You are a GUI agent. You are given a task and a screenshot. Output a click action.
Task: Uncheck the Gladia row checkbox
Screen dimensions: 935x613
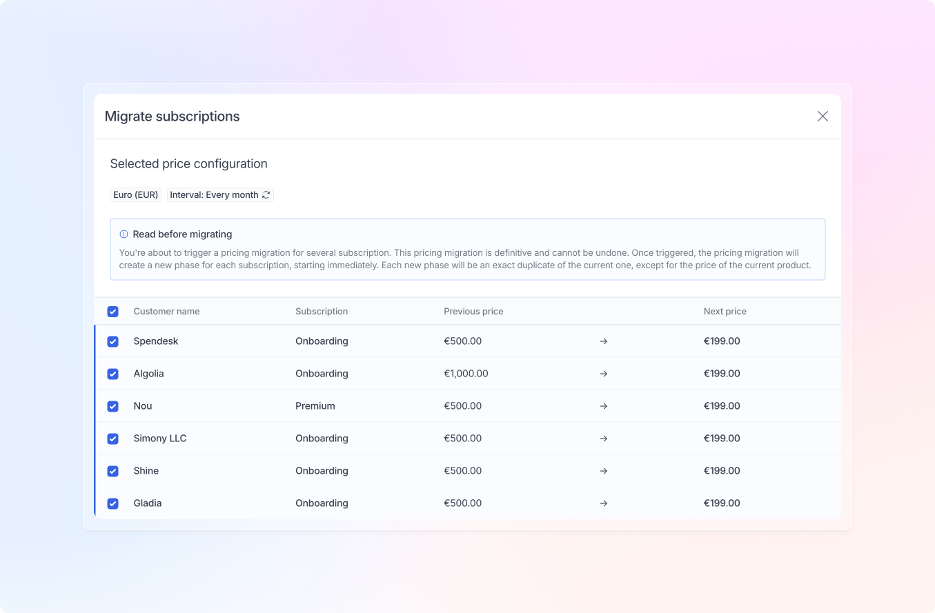pyautogui.click(x=113, y=503)
